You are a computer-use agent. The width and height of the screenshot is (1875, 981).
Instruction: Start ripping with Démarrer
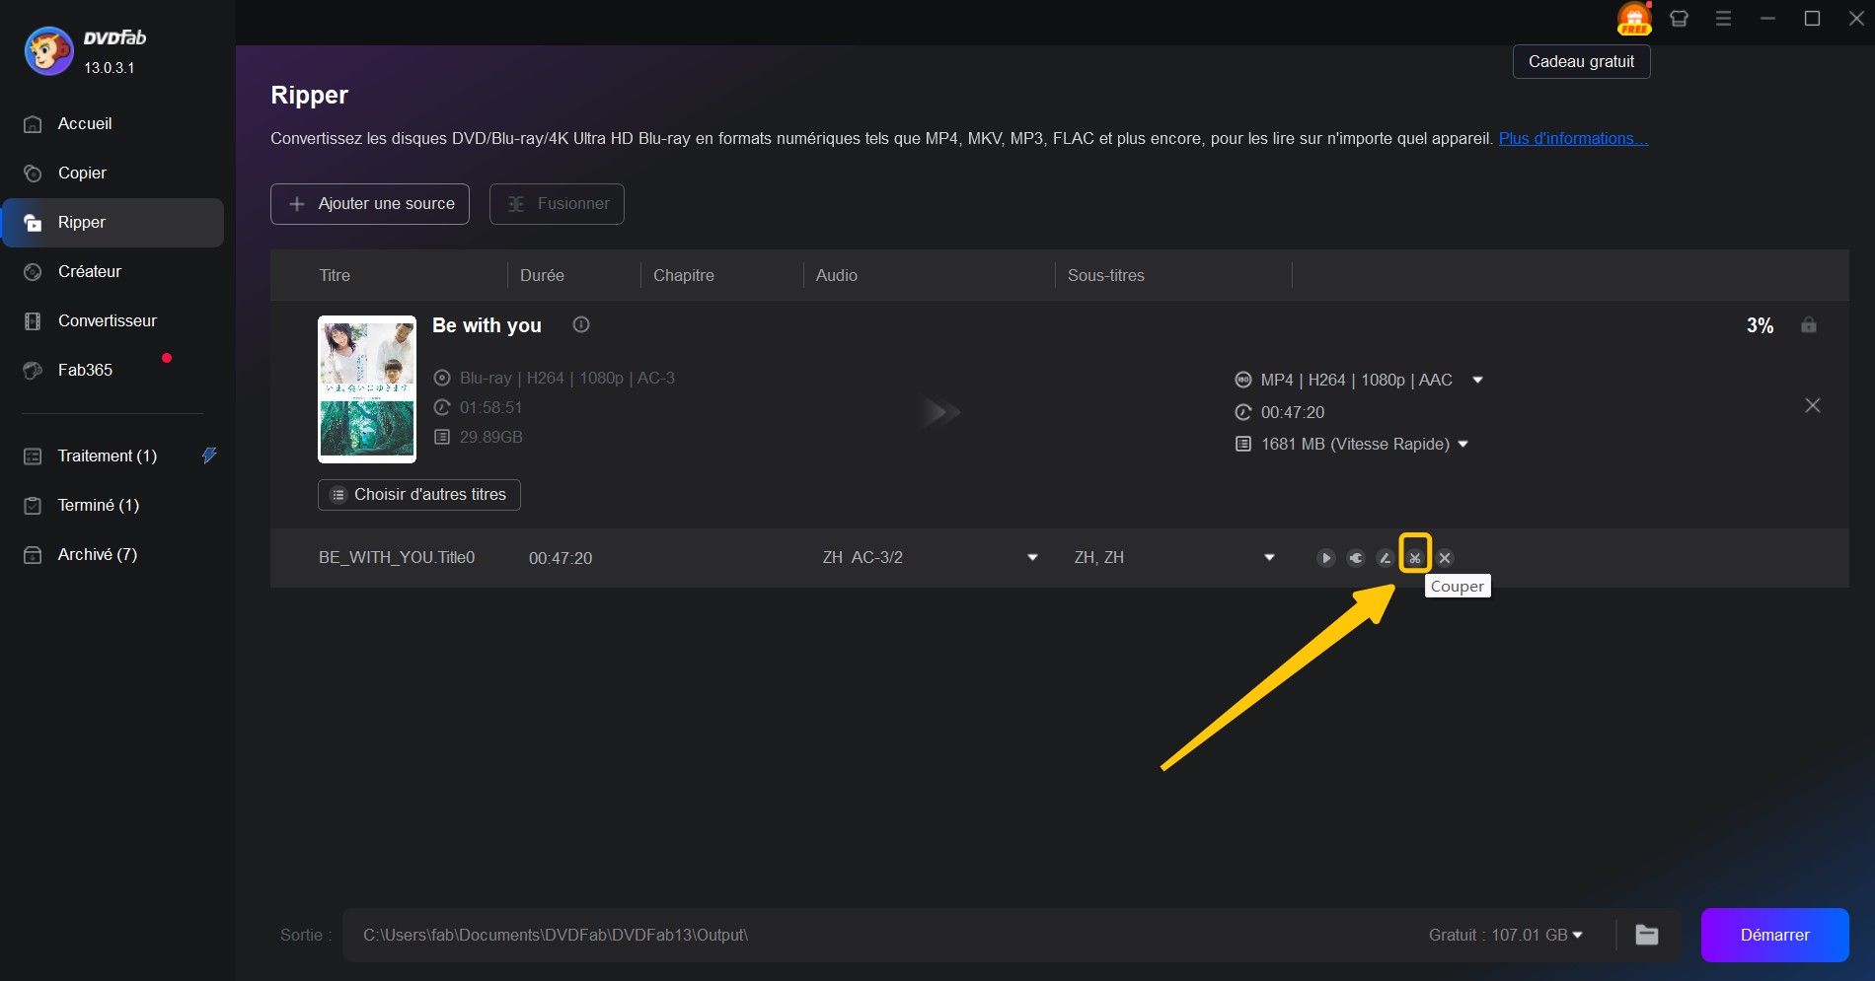pyautogui.click(x=1774, y=935)
